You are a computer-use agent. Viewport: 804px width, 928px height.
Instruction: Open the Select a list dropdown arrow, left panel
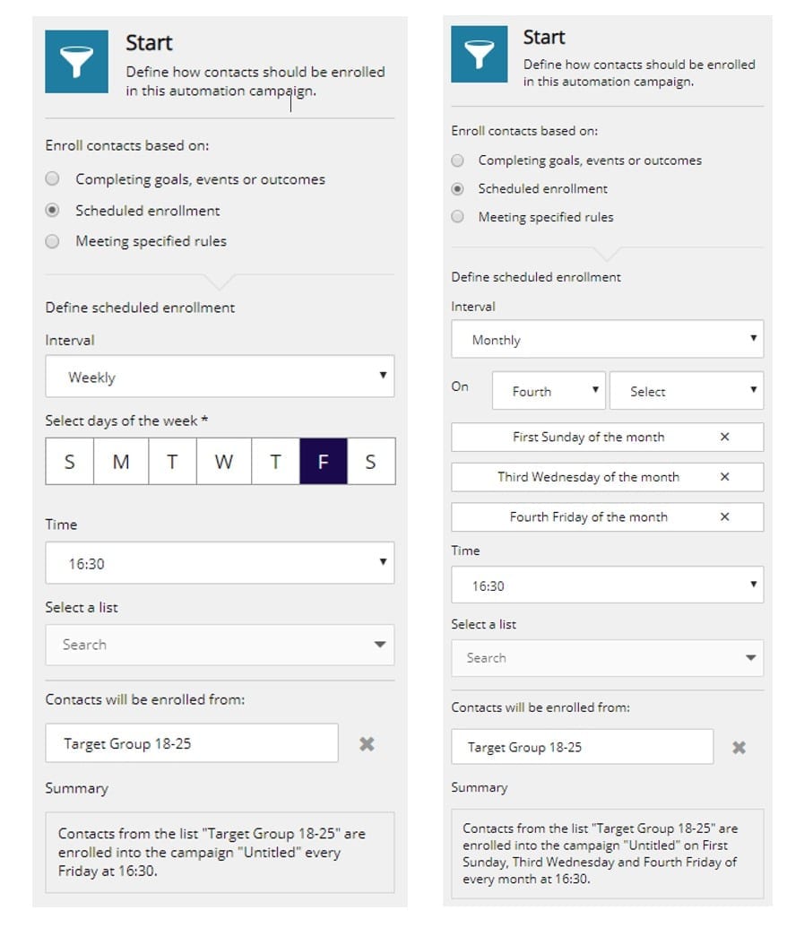click(379, 645)
